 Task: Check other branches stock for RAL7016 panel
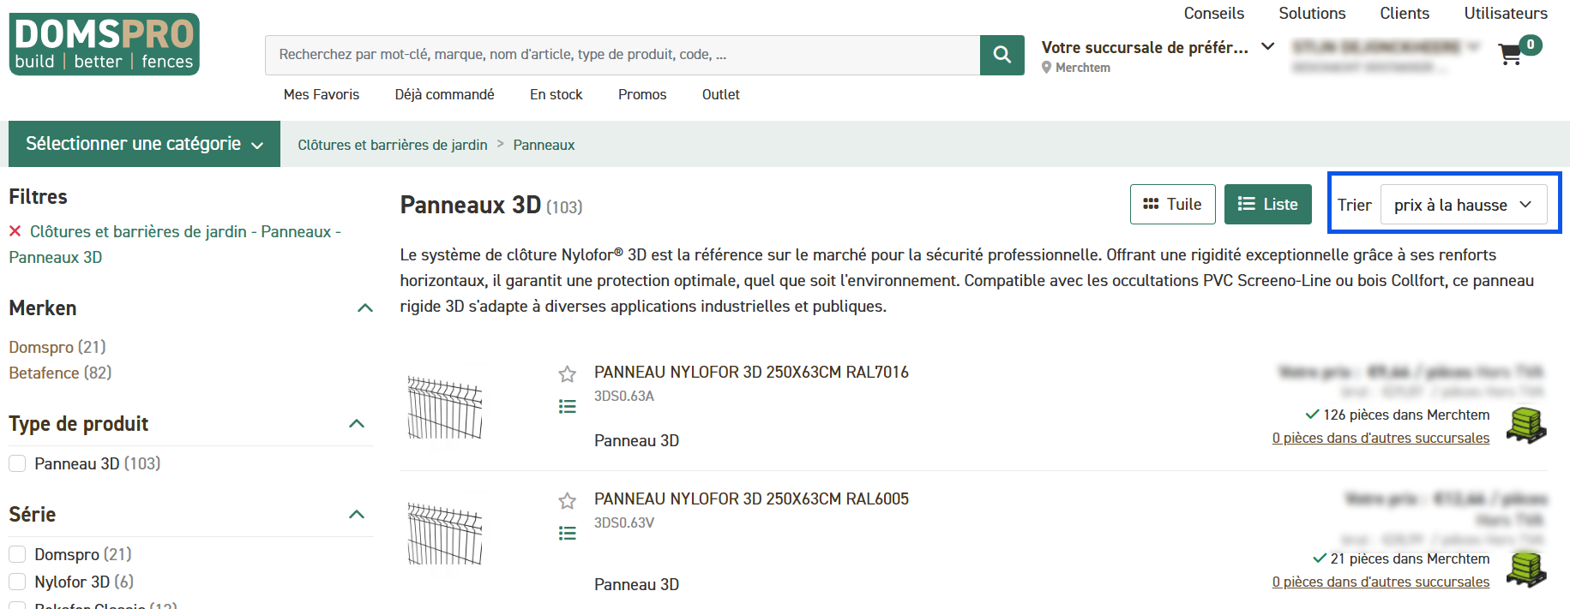(x=1381, y=438)
